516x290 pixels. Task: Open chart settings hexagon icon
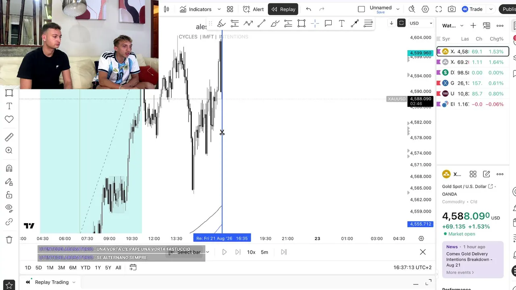[425, 9]
